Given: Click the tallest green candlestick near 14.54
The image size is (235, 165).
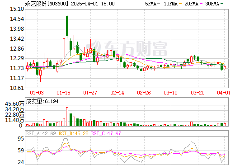Looking at the screenshot, I should 67,26.
